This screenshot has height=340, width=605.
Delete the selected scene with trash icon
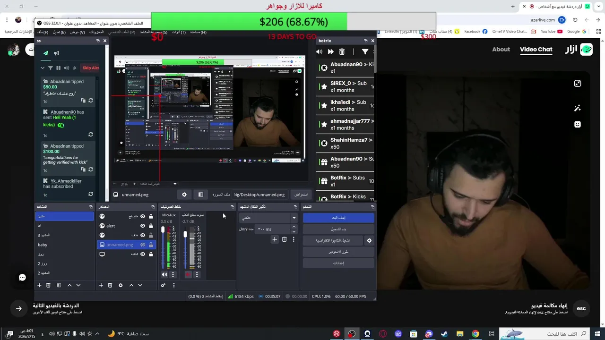[48, 285]
